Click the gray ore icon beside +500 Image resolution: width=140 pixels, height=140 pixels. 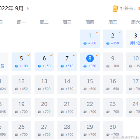(x=39, y=89)
